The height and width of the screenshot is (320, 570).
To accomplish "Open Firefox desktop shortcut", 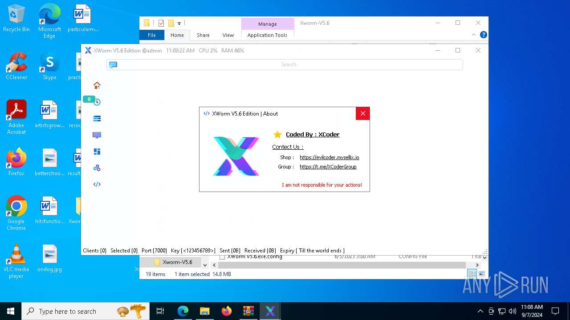I will click(16, 162).
